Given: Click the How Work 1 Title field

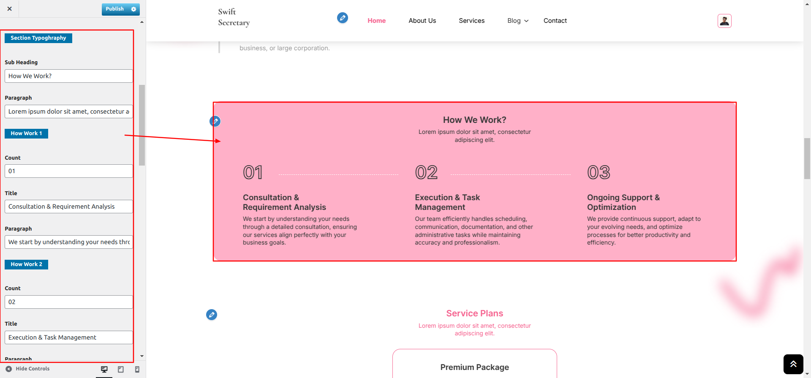Looking at the screenshot, I should pos(68,207).
